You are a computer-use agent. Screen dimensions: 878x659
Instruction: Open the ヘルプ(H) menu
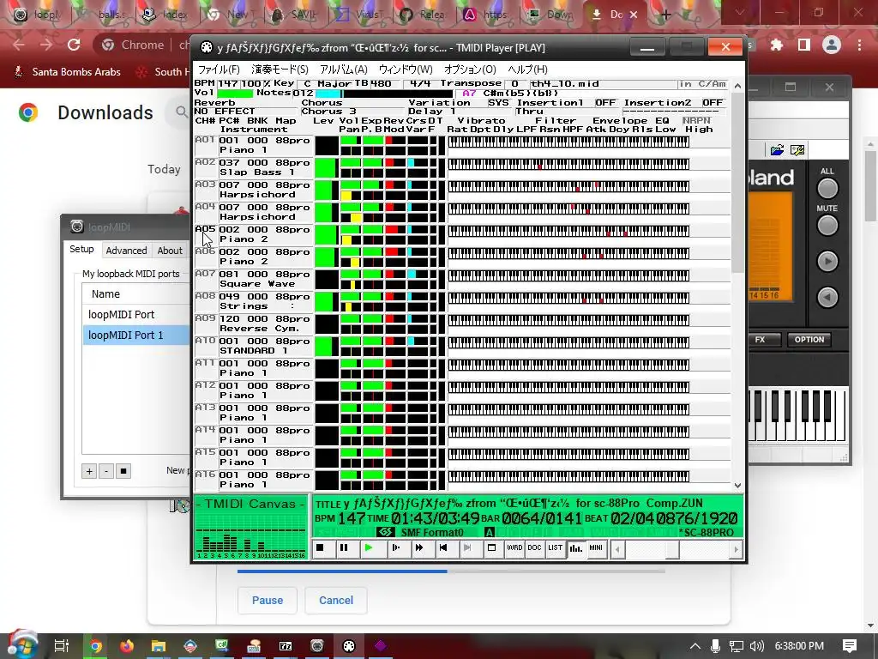tap(527, 70)
